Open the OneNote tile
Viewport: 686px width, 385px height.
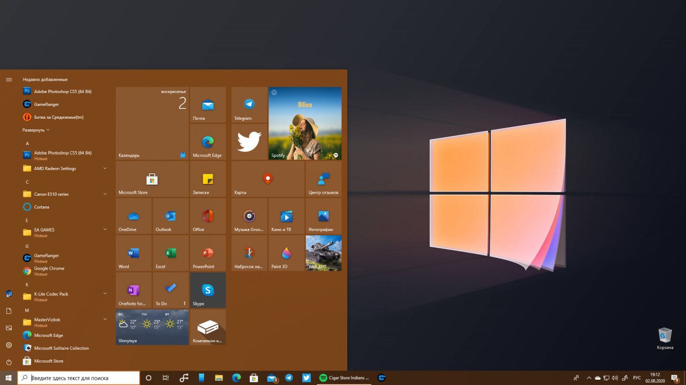click(x=133, y=290)
